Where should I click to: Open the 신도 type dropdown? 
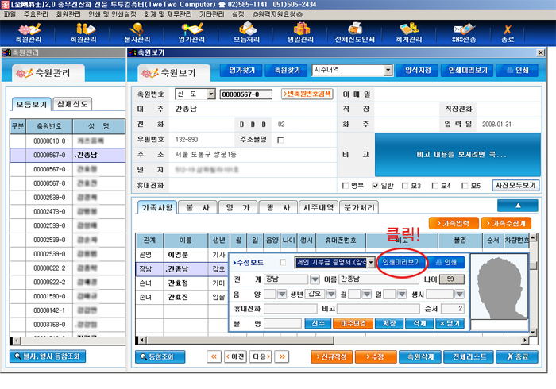point(211,94)
